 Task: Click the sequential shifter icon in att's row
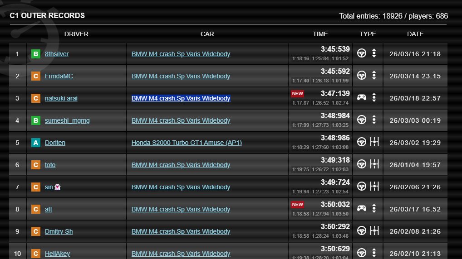374,208
